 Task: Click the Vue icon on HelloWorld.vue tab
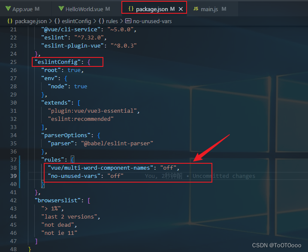pos(61,9)
